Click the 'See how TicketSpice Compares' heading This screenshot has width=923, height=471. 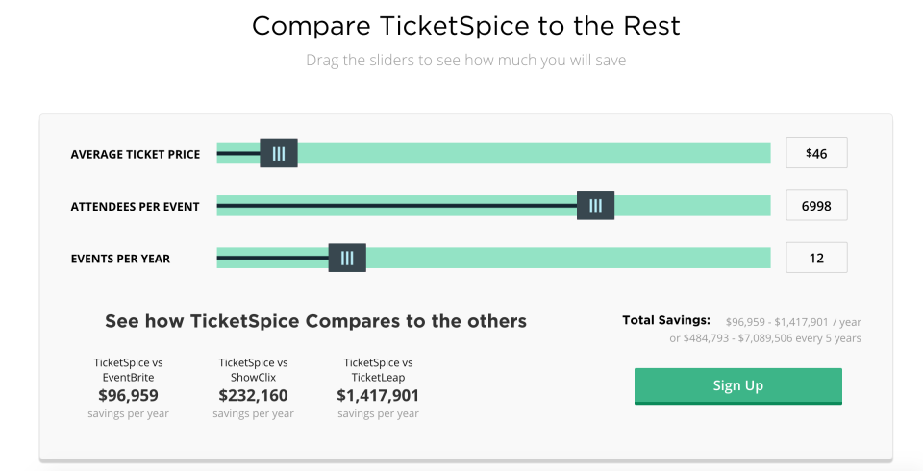[315, 321]
